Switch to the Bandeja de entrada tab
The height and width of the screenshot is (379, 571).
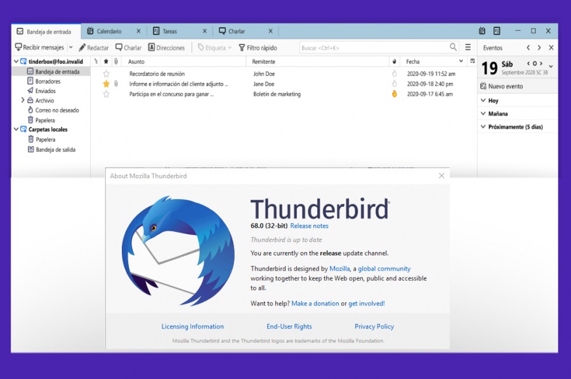click(x=46, y=32)
